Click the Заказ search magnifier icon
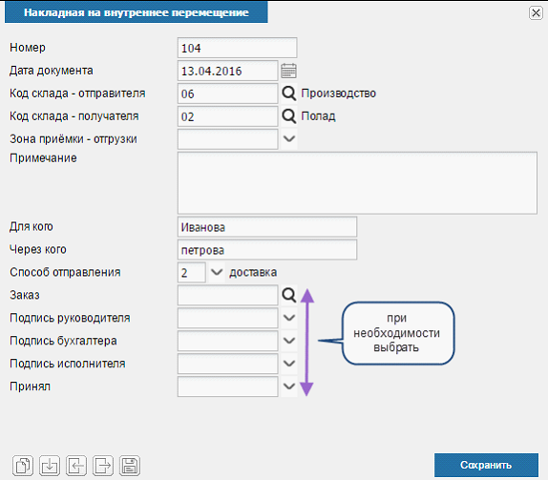This screenshot has height=480, width=548. tap(288, 295)
